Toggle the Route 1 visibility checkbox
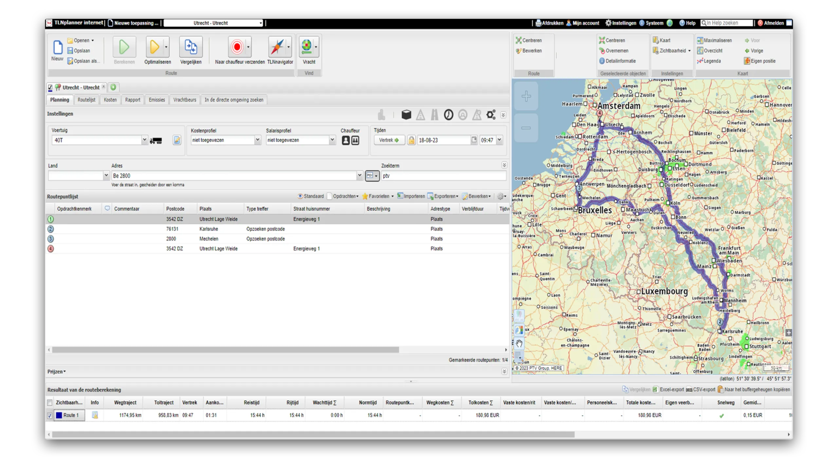Viewport: 838px width, 471px height. [50, 416]
